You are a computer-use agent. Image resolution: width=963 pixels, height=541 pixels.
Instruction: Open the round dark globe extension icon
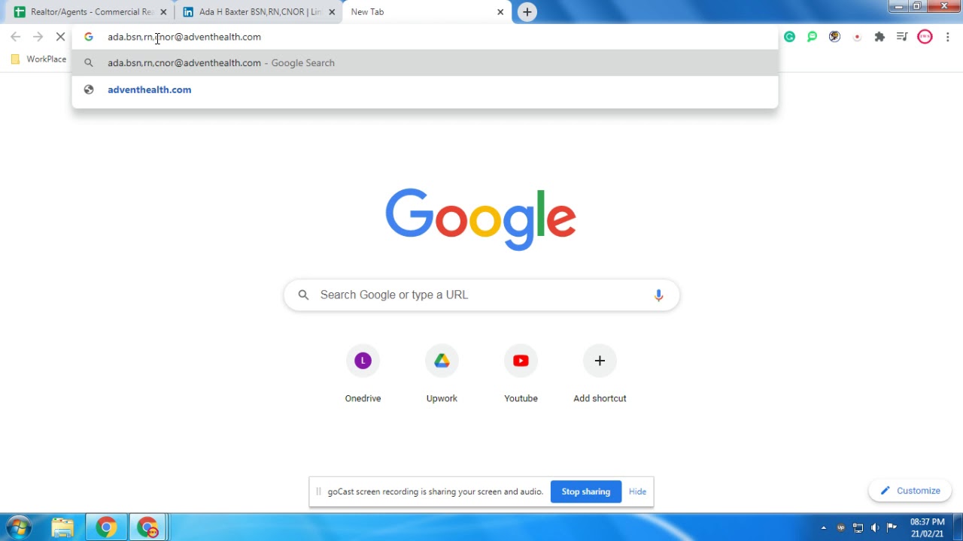(x=834, y=37)
